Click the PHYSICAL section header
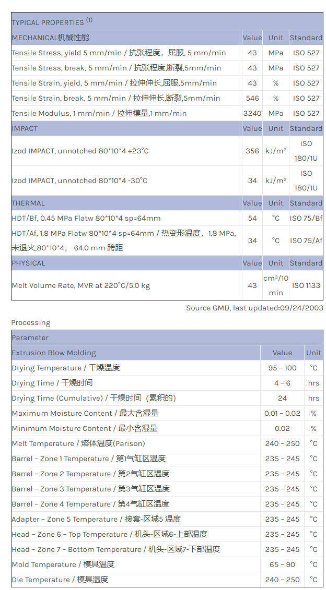326x590 pixels. tap(28, 263)
